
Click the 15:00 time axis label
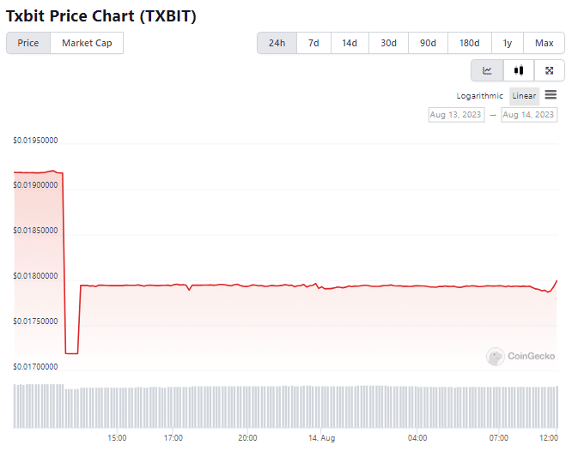point(117,438)
